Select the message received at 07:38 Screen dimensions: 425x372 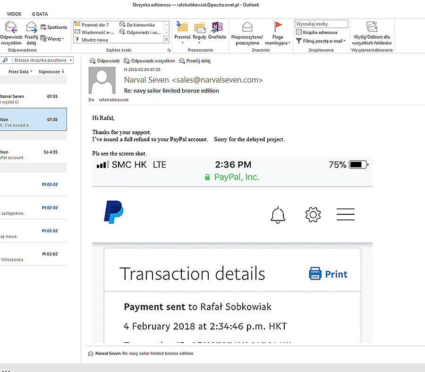pyautogui.click(x=34, y=119)
